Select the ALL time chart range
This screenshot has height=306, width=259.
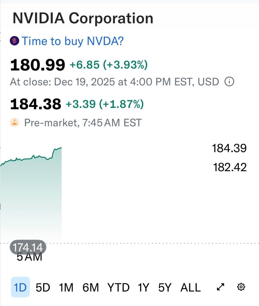(x=190, y=287)
